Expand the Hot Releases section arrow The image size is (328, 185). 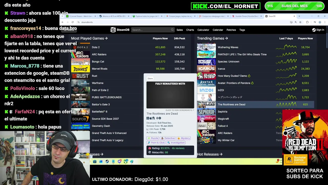[x=221, y=154]
